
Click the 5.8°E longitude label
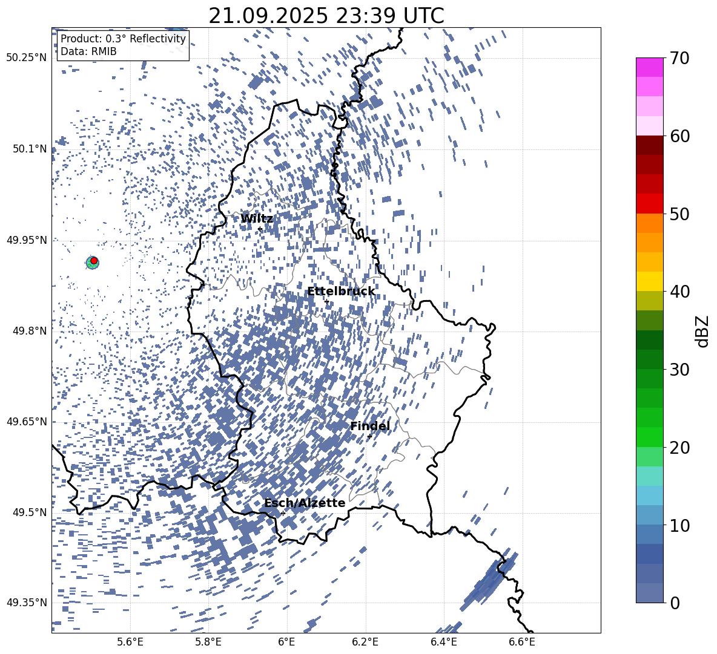[208, 642]
